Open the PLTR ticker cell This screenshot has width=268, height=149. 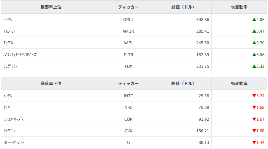pos(128,55)
